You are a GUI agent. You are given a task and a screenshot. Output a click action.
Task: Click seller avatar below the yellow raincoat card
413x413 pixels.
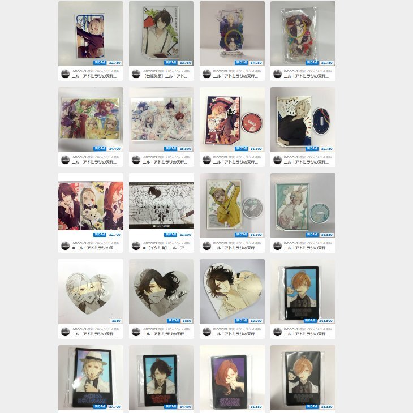click(x=206, y=246)
